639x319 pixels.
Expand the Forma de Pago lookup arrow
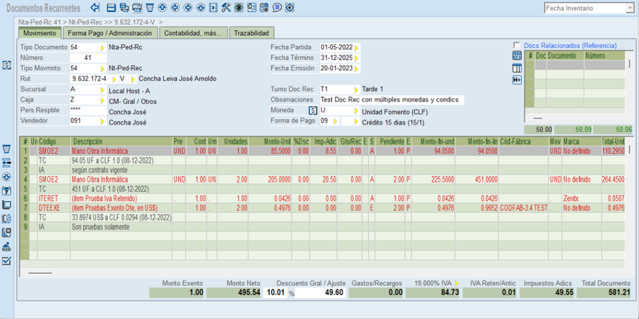(x=336, y=121)
